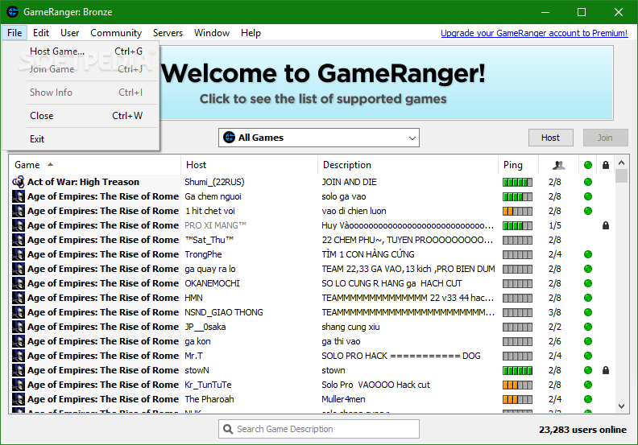Click the game icon in Ga chem nguoi row

(19, 196)
